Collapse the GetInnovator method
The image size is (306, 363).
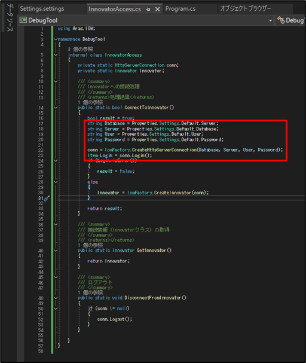[x=56, y=251]
